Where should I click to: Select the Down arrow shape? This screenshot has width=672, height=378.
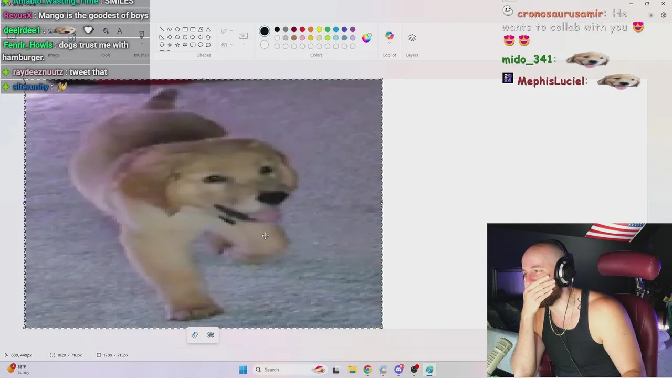coord(162,45)
